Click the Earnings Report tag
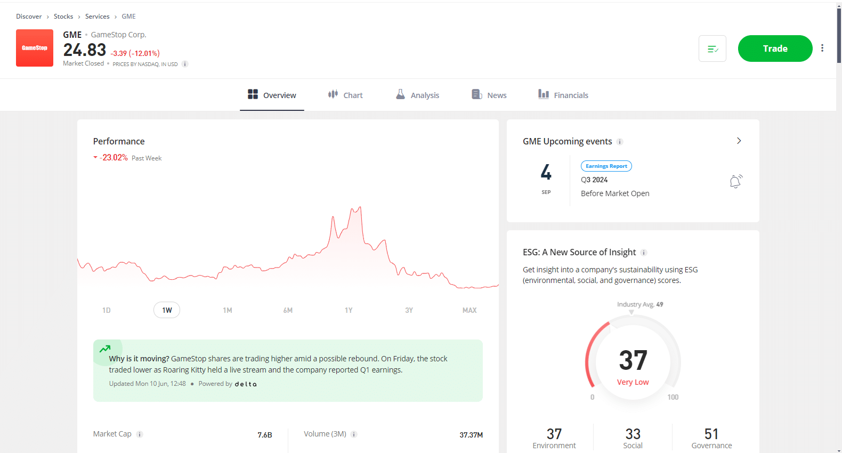 tap(606, 166)
